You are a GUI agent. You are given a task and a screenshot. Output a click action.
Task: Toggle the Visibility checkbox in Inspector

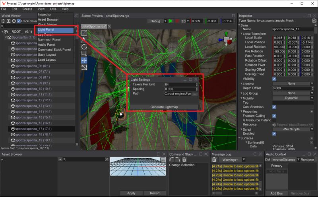tap(274, 79)
